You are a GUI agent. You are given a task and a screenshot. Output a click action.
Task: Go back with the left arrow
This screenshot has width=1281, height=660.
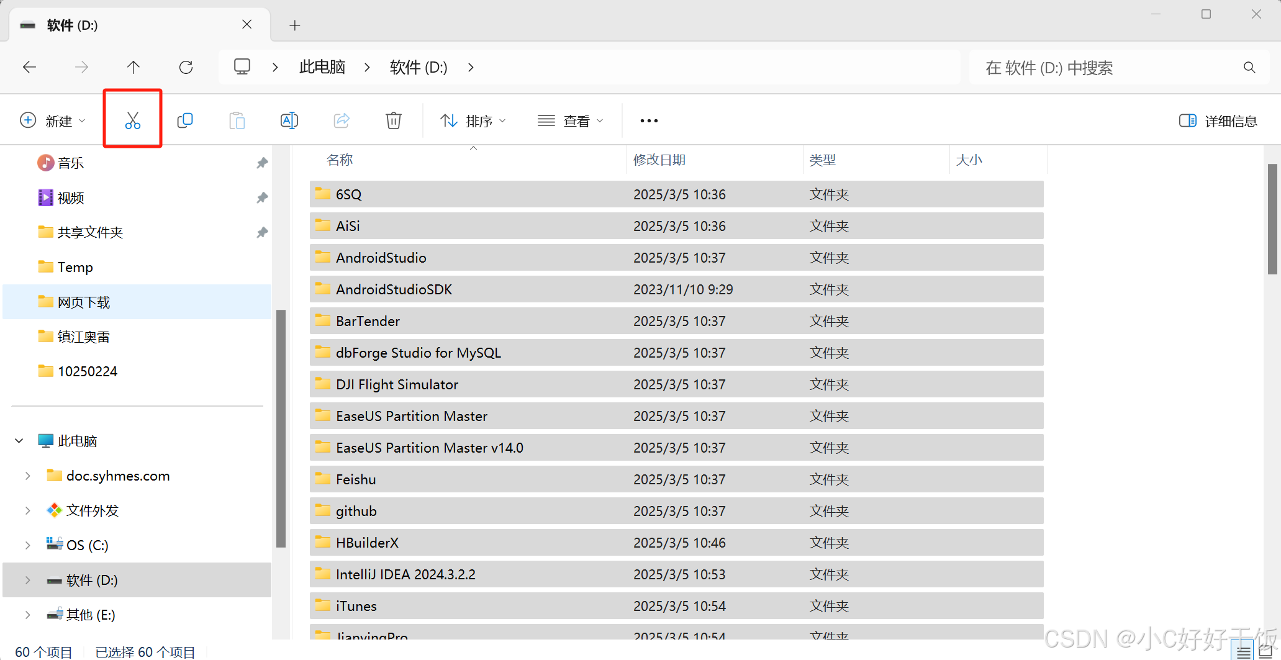pyautogui.click(x=29, y=67)
